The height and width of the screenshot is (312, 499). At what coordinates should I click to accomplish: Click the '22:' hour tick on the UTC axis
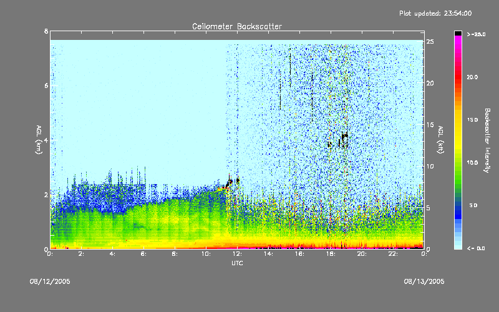pyautogui.click(x=394, y=254)
